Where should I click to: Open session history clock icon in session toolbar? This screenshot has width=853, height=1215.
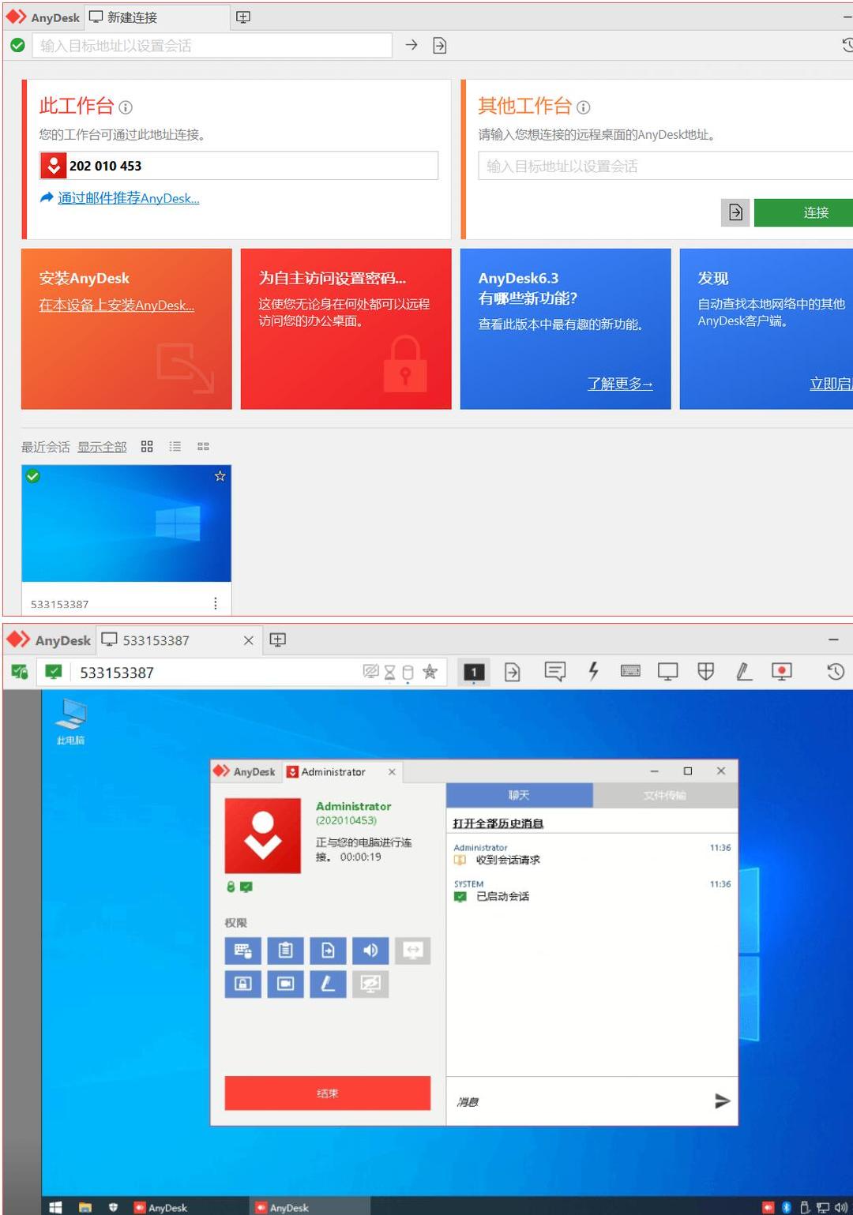pos(836,672)
